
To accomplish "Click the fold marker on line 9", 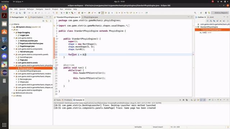I will 58,39.
